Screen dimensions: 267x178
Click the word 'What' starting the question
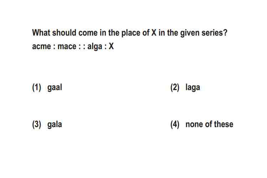[x=41, y=32]
